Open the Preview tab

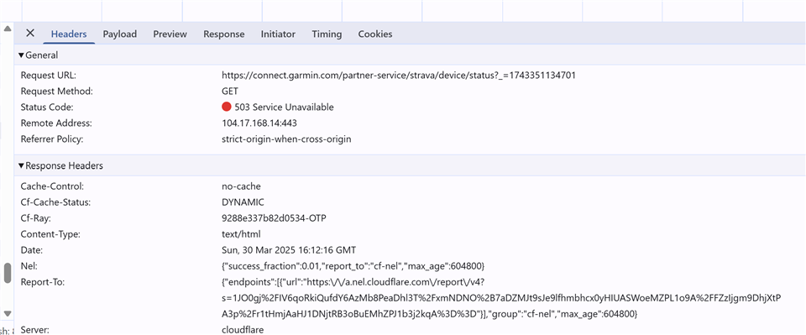pos(170,34)
